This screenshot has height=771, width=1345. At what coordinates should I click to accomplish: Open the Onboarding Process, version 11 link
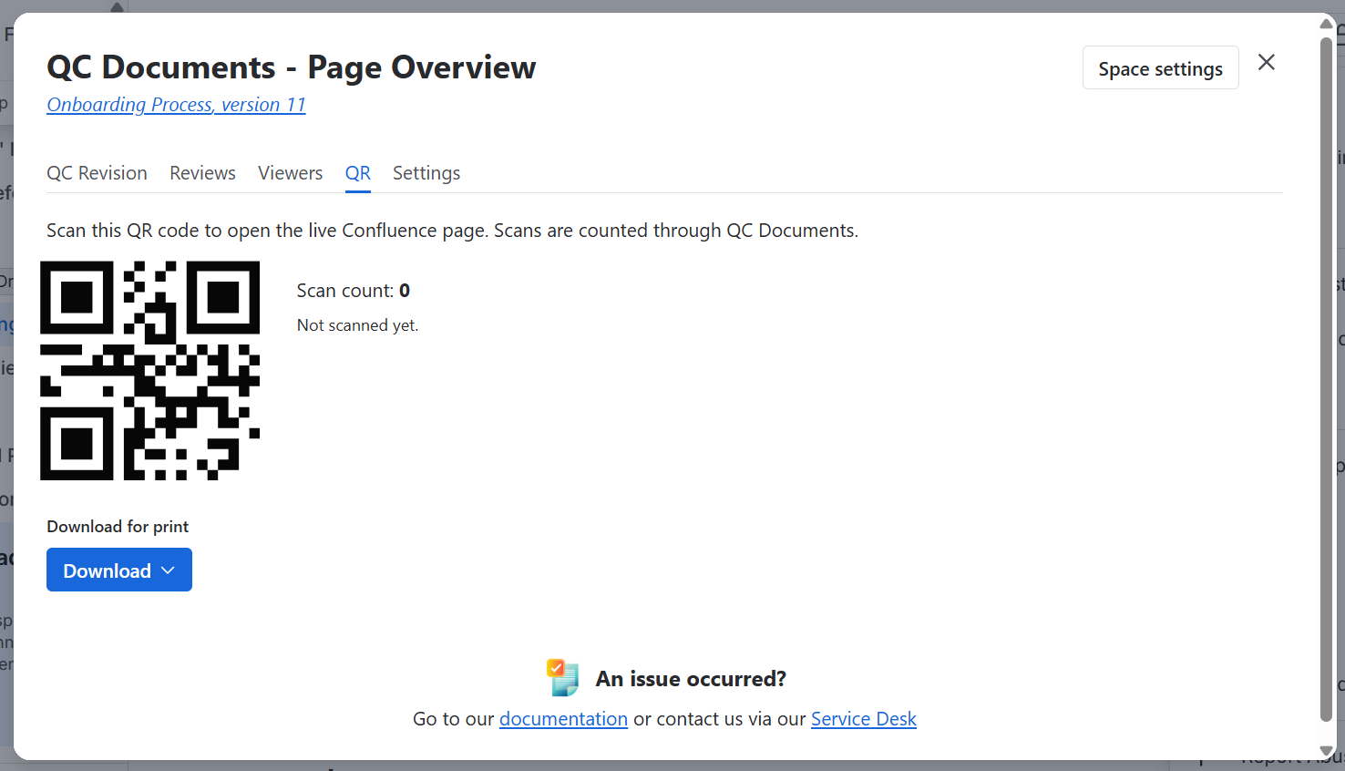coord(176,105)
